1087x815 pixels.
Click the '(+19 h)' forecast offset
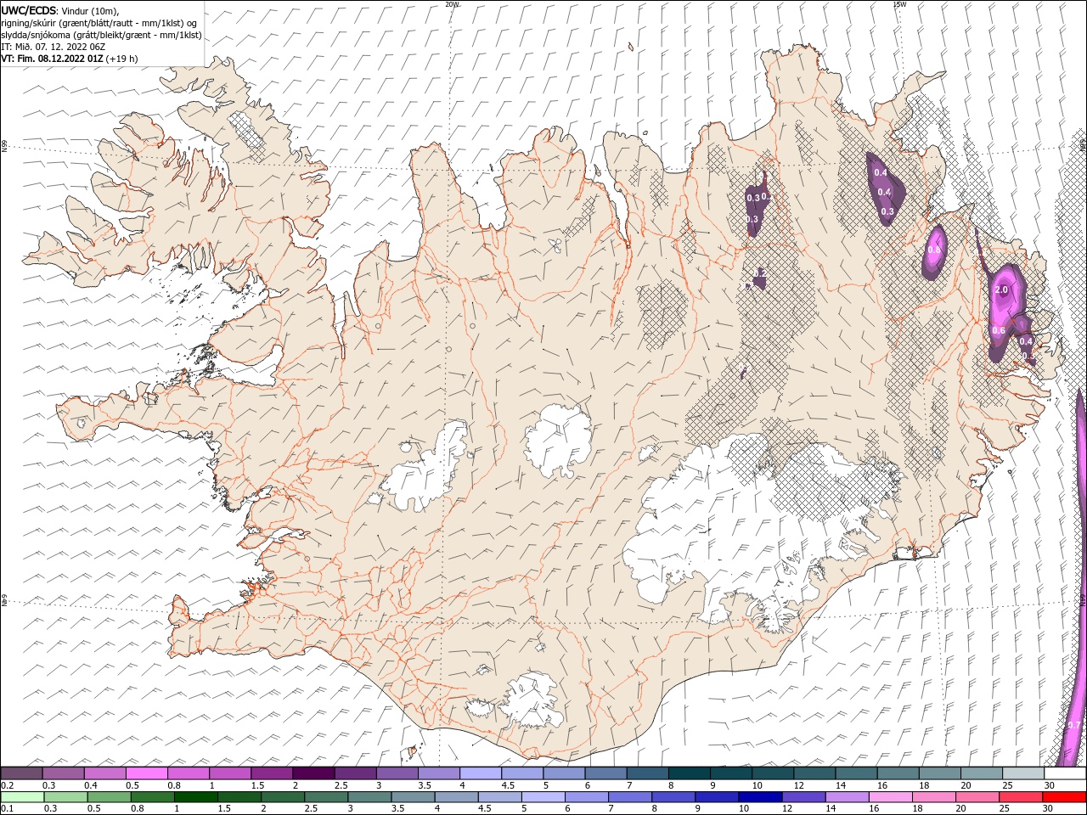tap(122, 59)
